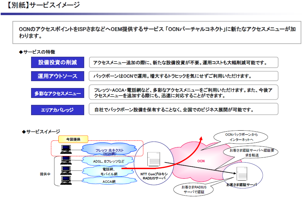Click the computer icon beside ACCA網 cloud
302x198 pixels.
click(x=66, y=180)
